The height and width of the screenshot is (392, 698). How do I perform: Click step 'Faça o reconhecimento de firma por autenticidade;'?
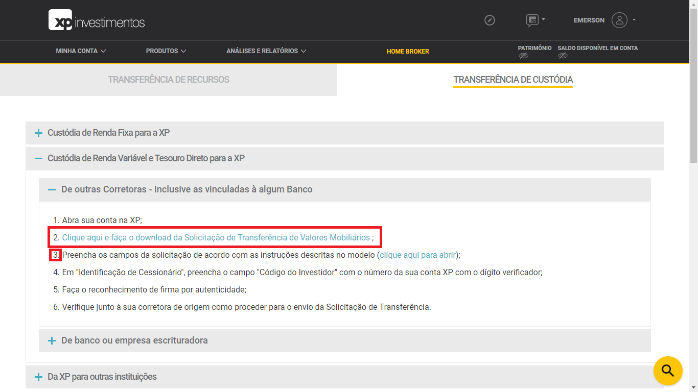(x=154, y=290)
